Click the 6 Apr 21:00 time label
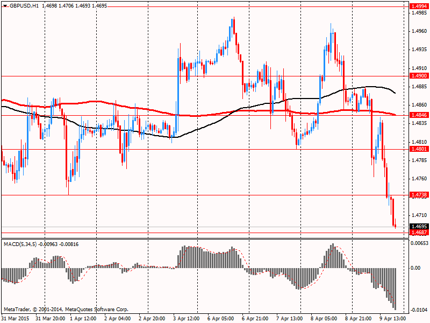This screenshot has width=430, height=323. 255,319
